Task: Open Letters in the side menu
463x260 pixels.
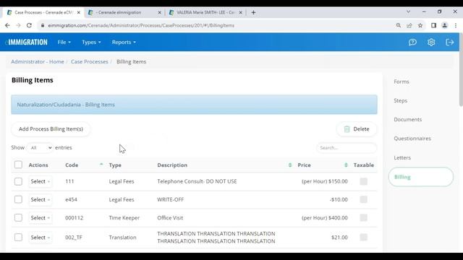Action: (402, 157)
